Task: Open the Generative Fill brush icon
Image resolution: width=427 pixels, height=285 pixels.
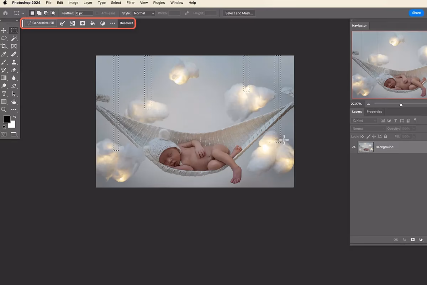Action: click(63, 23)
